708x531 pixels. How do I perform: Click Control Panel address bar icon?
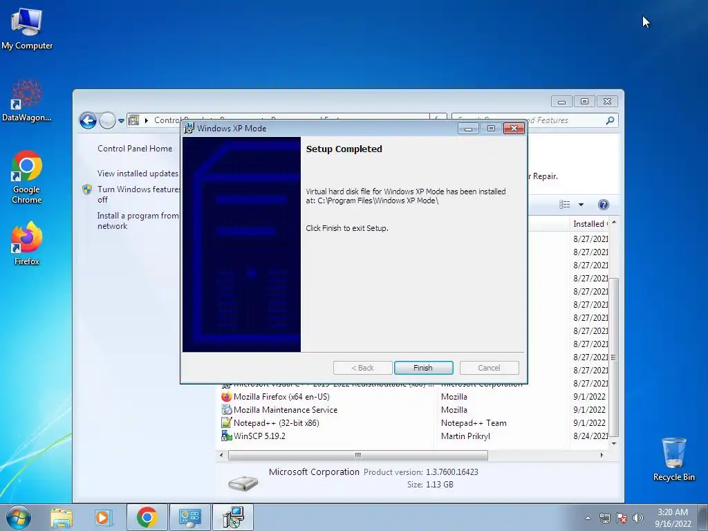[x=133, y=120]
